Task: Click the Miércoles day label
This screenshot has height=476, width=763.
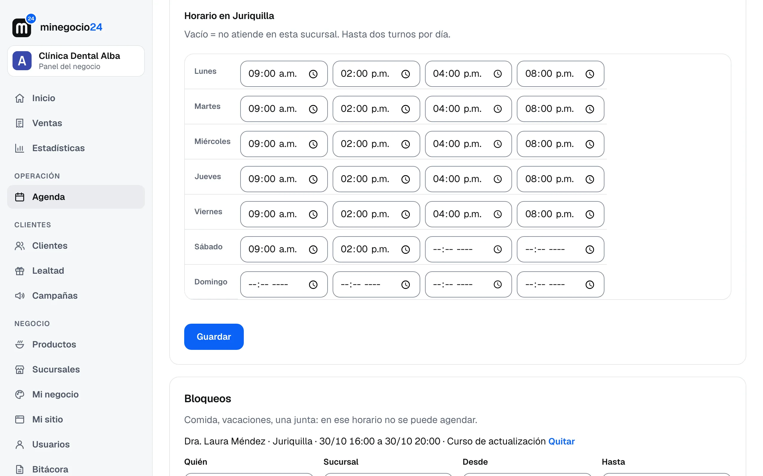Action: (212, 141)
